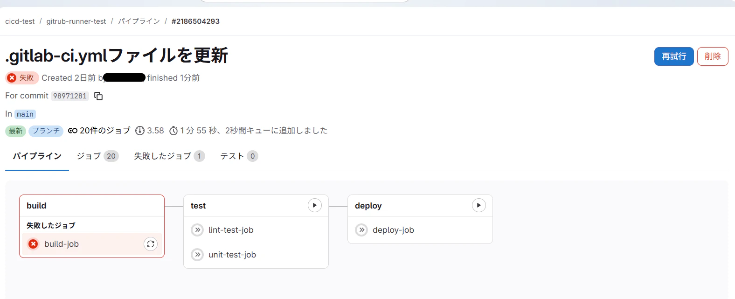
Task: Click the .gitlab-ci.ymlファイルを更新 pipeline title
Action: pos(117,56)
